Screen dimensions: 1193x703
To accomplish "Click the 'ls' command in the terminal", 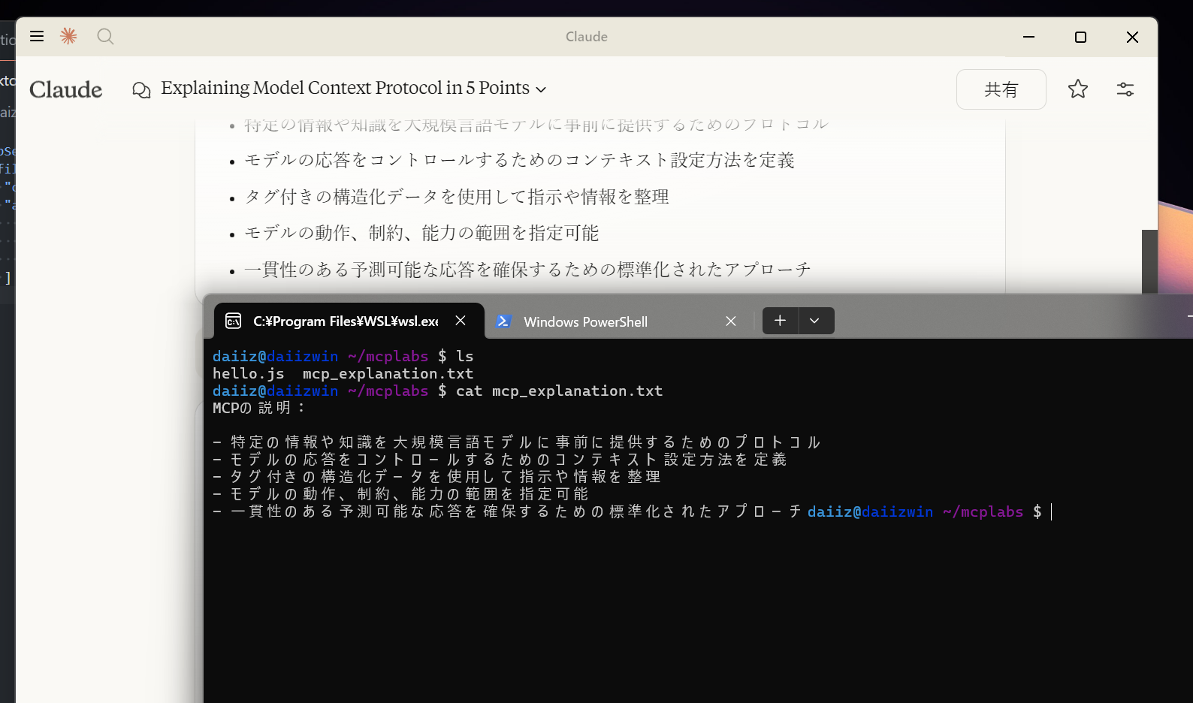I will [465, 356].
